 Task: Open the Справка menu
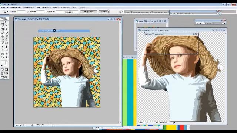tap(82, 7)
